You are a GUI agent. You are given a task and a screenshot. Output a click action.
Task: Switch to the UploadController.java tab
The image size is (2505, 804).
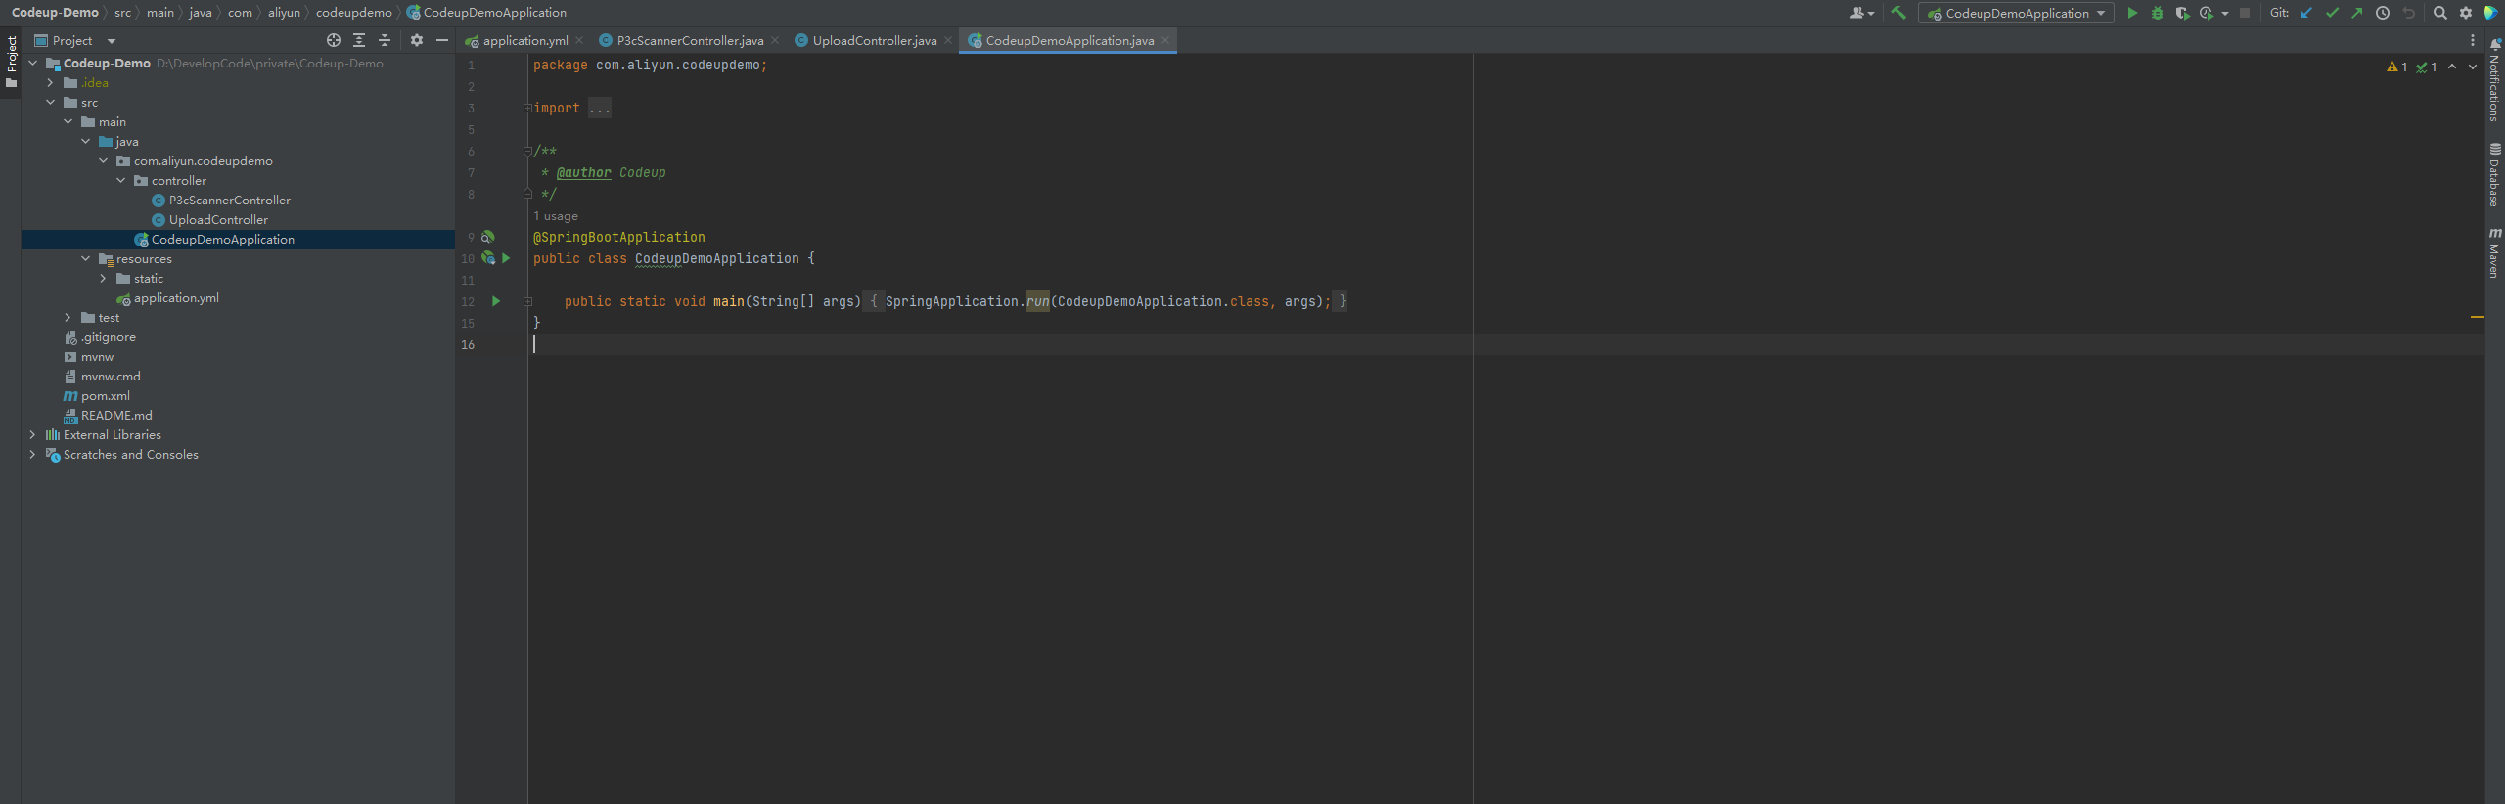873,40
